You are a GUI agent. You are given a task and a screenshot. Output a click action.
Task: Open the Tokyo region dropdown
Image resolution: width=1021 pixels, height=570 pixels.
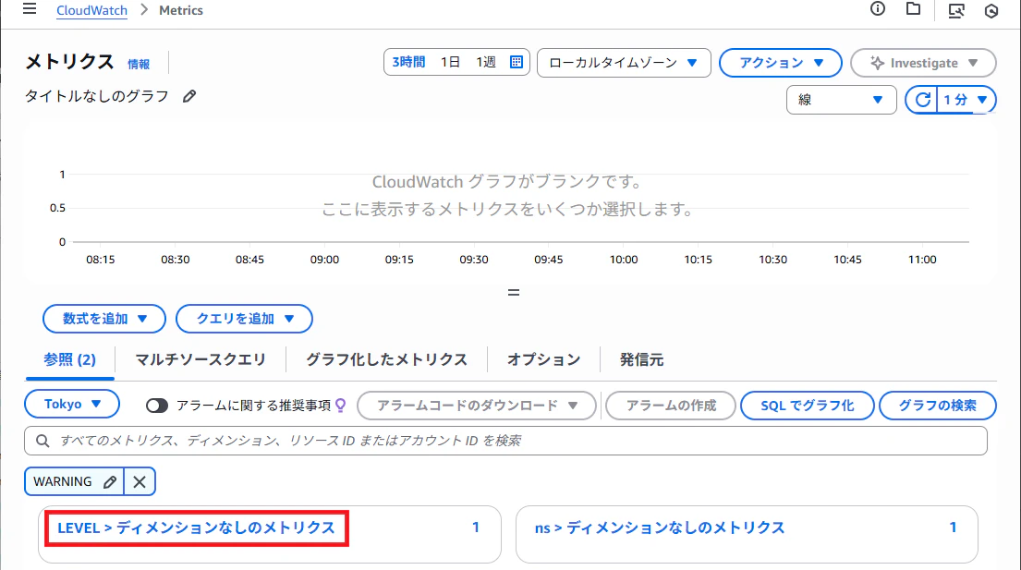coord(72,404)
